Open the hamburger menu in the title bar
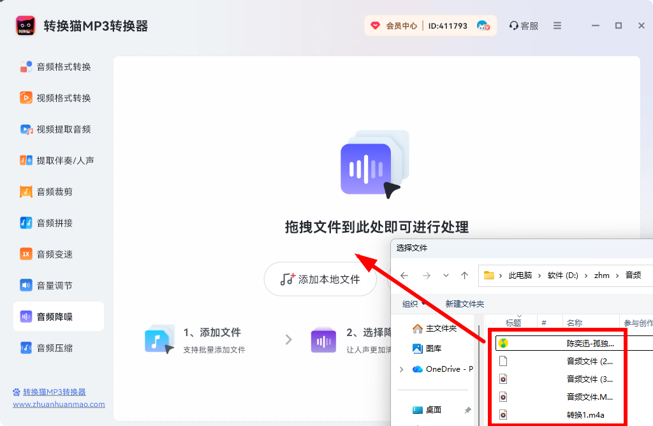653x426 pixels. (557, 26)
